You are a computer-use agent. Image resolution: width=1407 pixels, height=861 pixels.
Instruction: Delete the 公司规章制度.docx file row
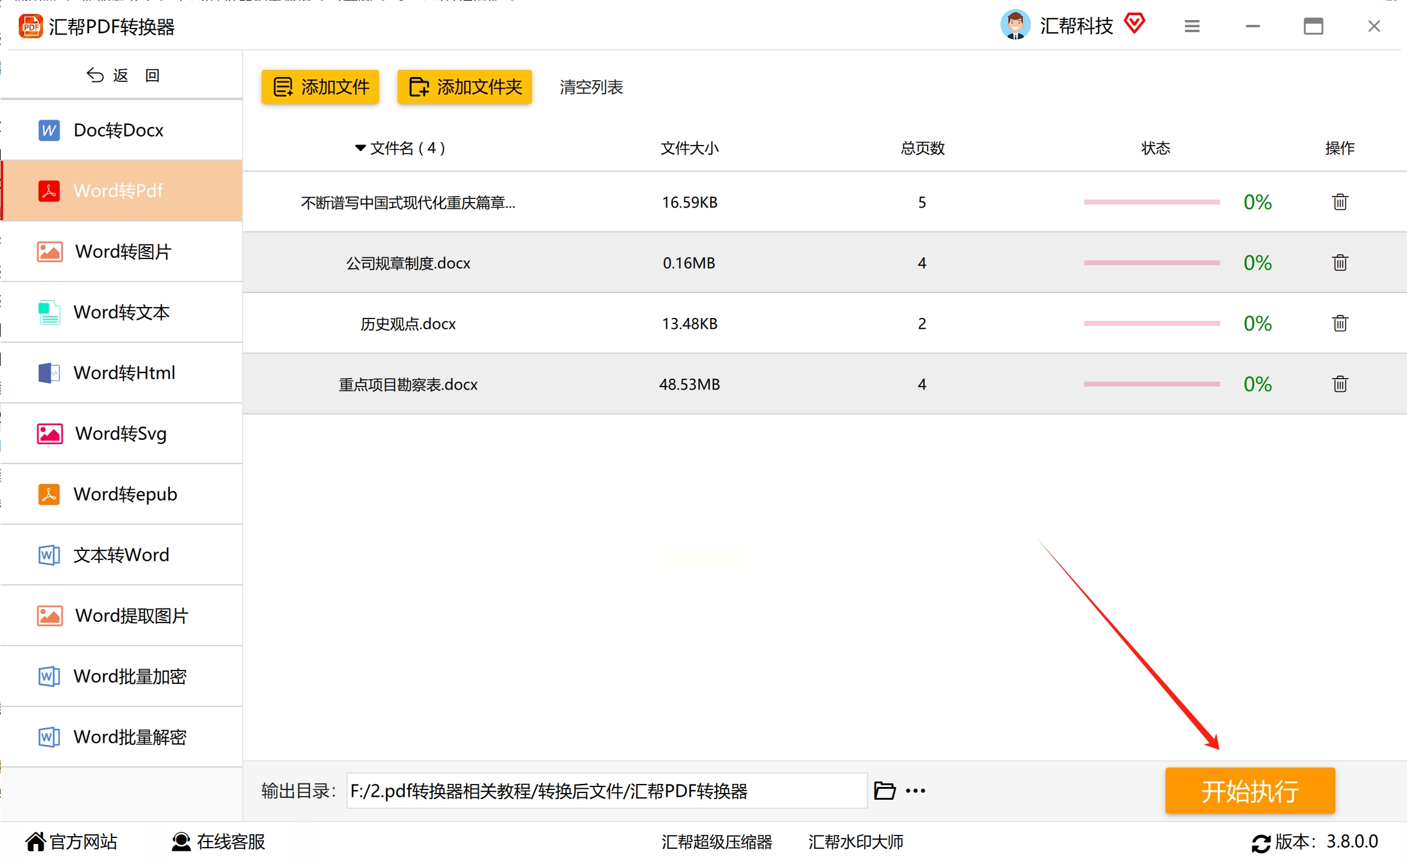click(x=1340, y=263)
